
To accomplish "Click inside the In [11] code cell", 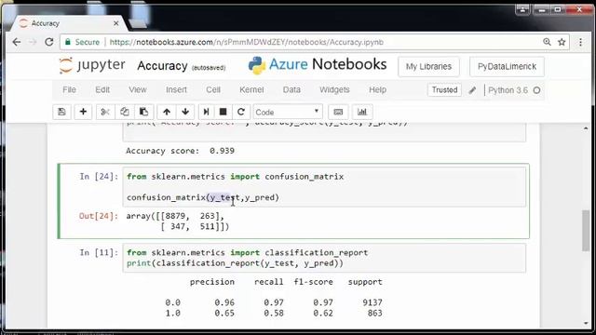I will (324, 258).
